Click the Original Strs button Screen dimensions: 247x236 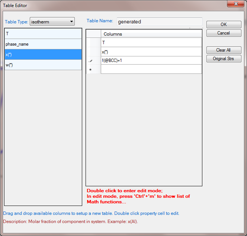click(x=223, y=59)
